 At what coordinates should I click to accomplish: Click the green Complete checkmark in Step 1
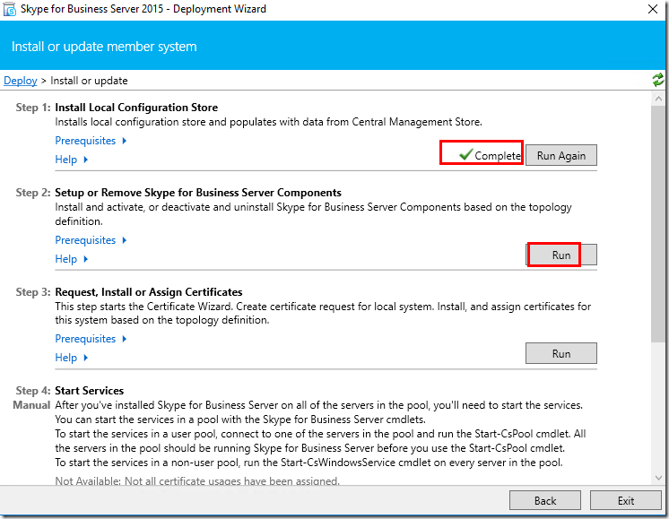click(x=466, y=154)
